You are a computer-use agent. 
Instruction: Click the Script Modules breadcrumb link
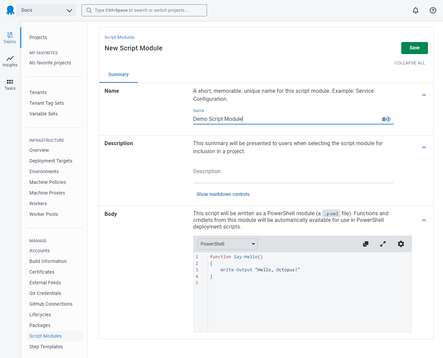(x=120, y=37)
